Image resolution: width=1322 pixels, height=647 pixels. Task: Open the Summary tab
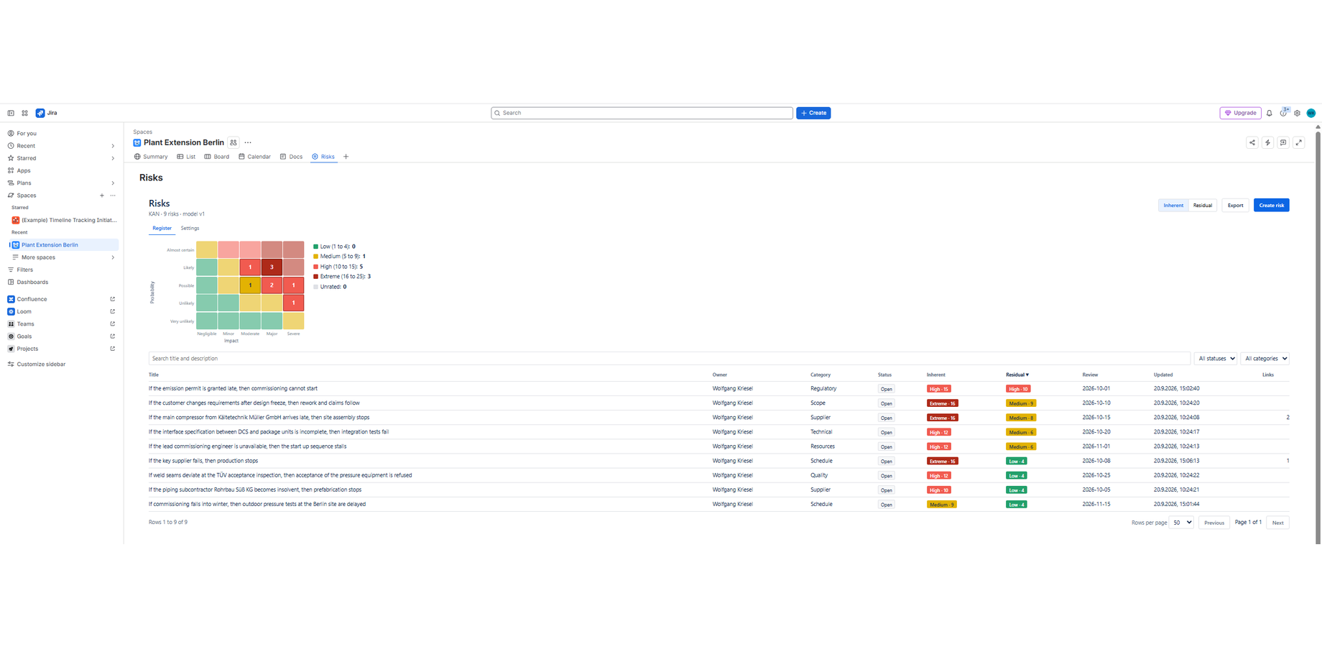coord(151,157)
